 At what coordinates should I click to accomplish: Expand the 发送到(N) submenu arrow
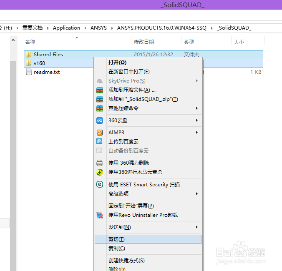pyautogui.click(x=197, y=227)
